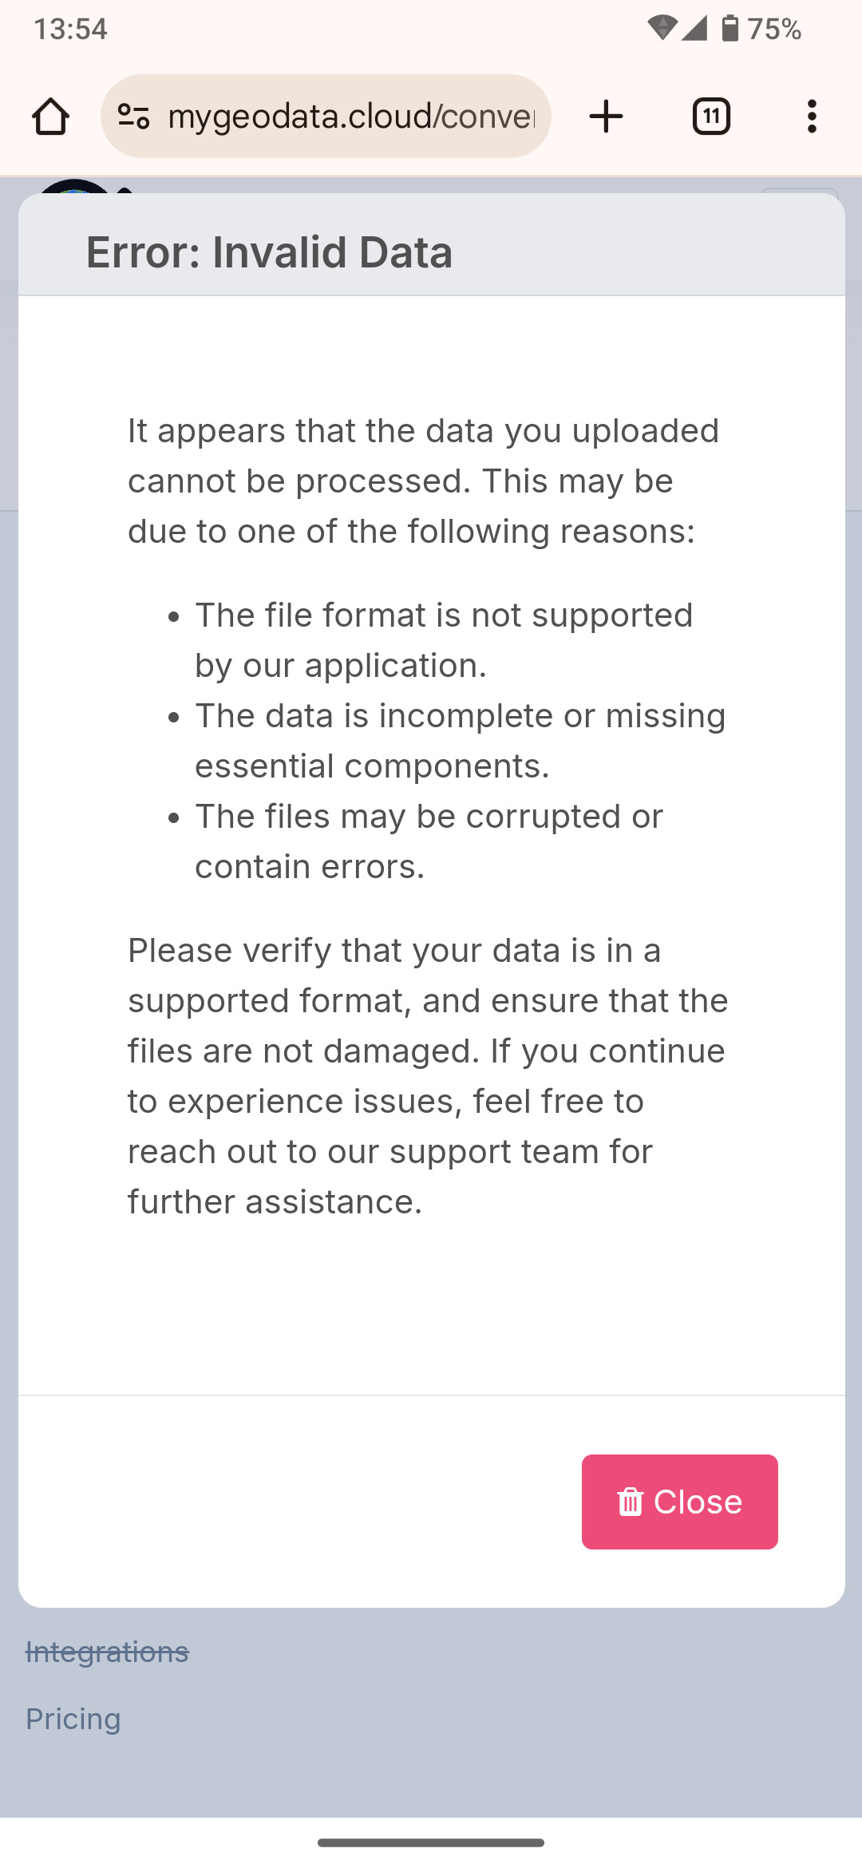Tap the battery icon in status bar
This screenshot has width=862, height=1868.
(x=730, y=29)
